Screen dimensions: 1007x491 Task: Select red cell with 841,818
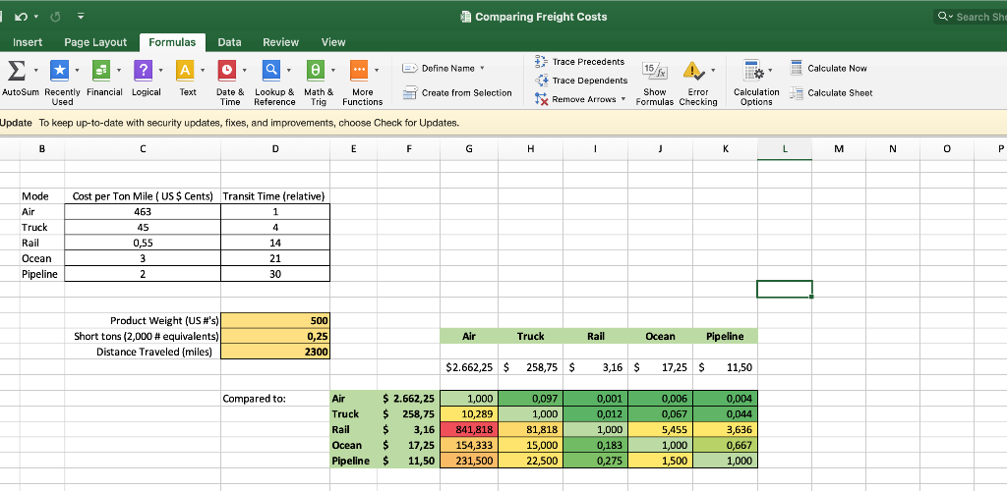pyautogui.click(x=469, y=429)
